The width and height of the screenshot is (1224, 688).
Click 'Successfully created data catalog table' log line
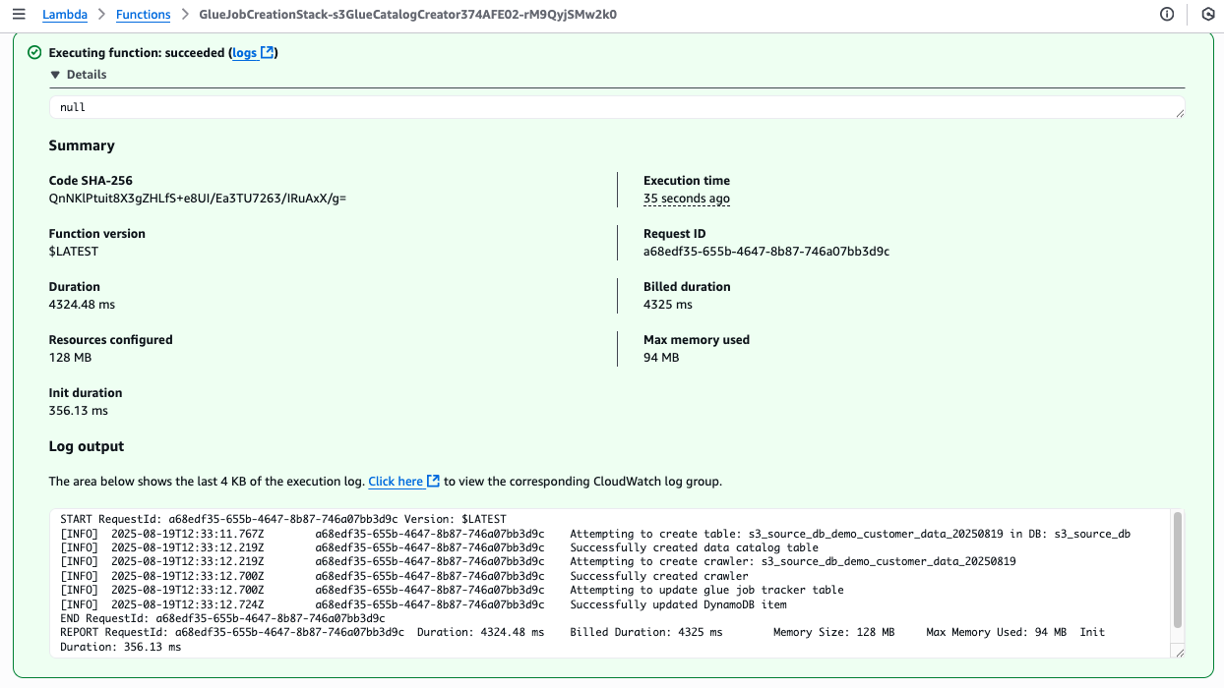tap(695, 547)
